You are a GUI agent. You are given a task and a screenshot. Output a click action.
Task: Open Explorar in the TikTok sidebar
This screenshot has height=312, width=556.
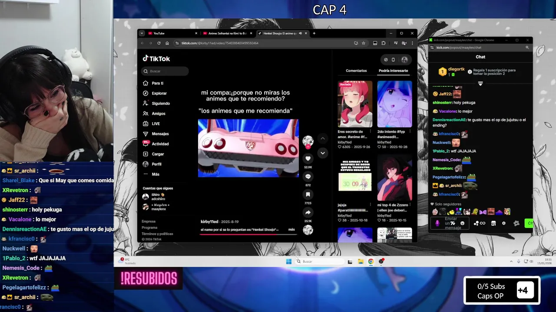click(x=155, y=93)
